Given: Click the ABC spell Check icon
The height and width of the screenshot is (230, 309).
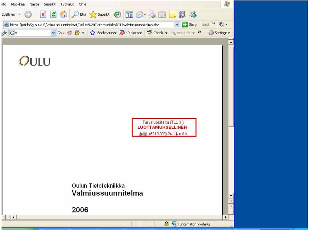Looking at the screenshot, I should [150, 33].
